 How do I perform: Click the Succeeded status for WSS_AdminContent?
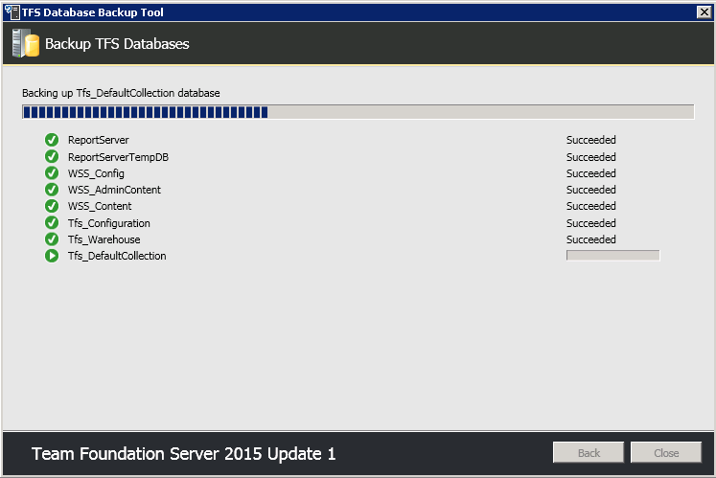(x=590, y=190)
